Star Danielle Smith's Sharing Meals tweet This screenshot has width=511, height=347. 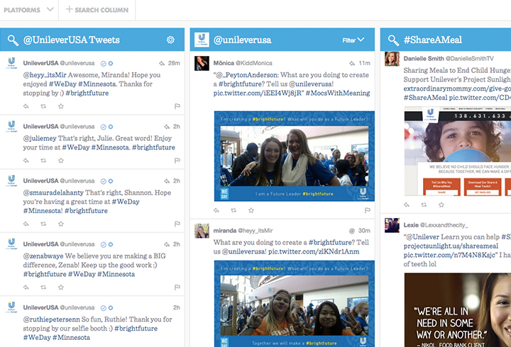click(x=441, y=205)
